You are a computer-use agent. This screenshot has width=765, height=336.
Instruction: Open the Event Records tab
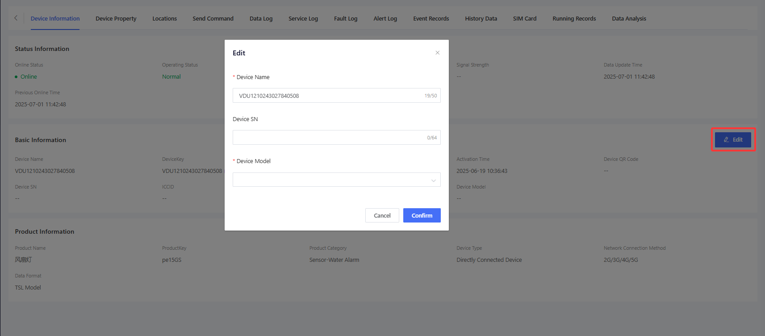pyautogui.click(x=431, y=19)
